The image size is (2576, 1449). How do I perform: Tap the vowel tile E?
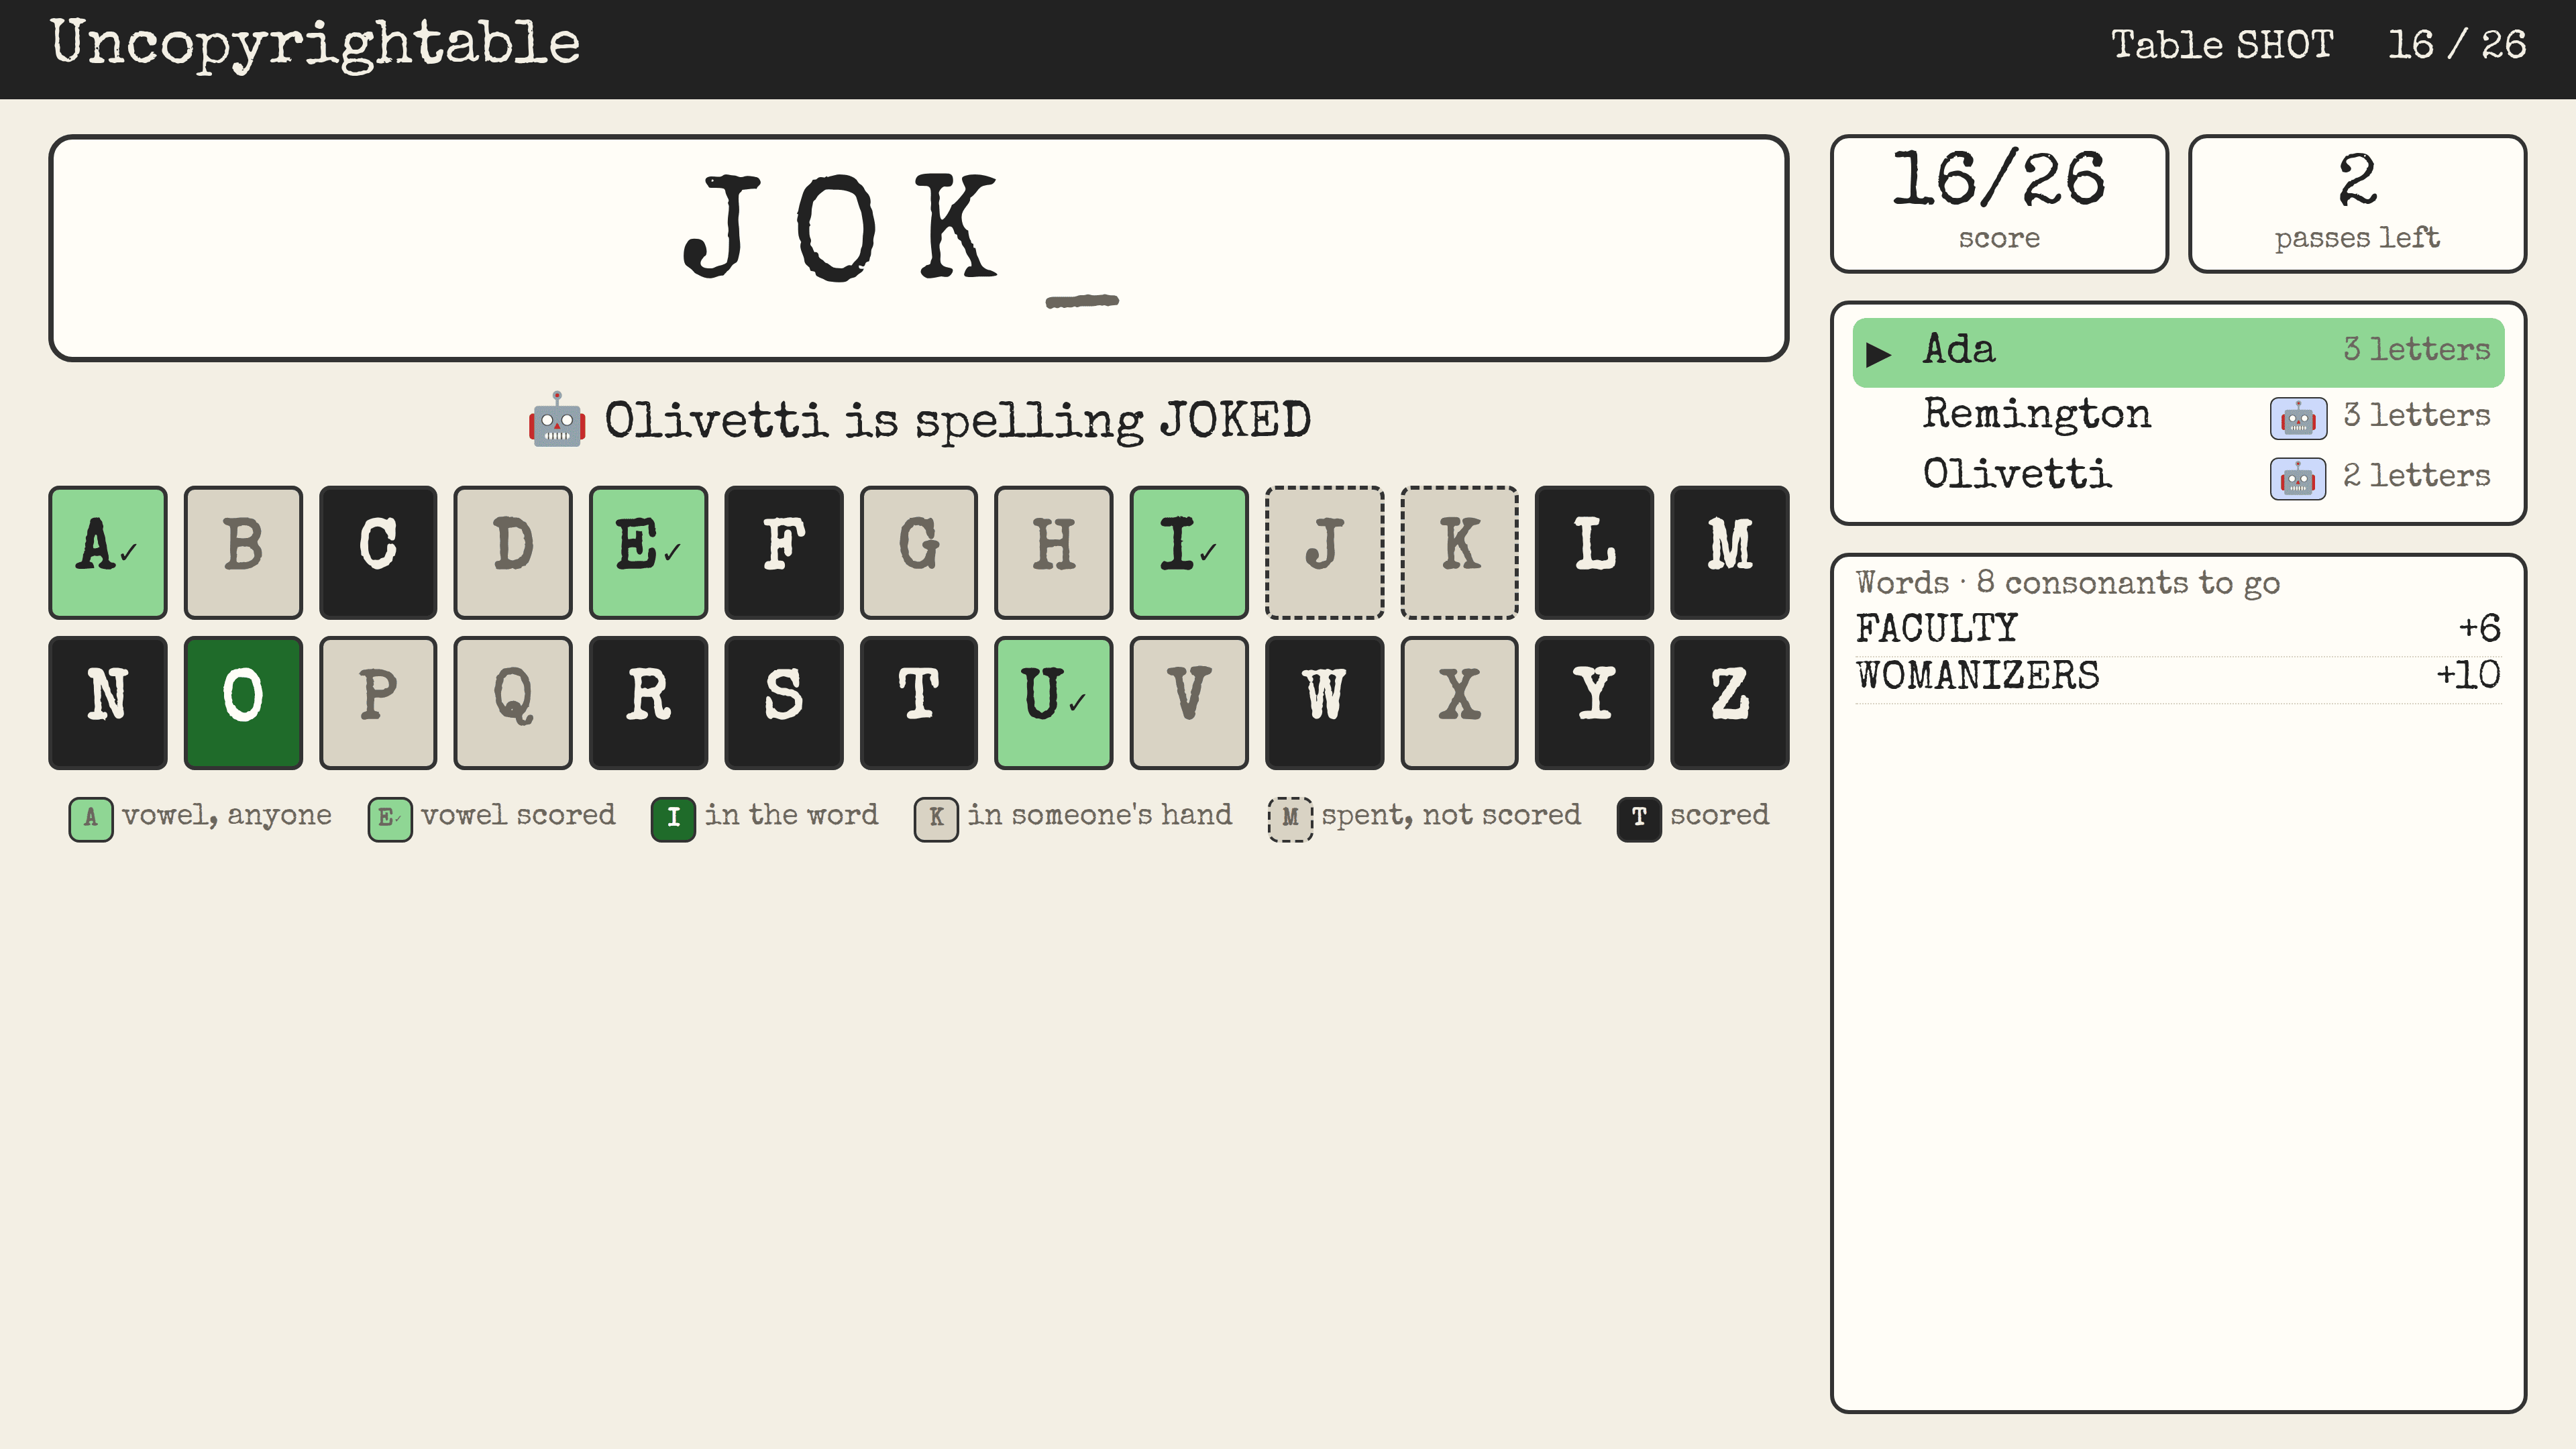(x=648, y=552)
